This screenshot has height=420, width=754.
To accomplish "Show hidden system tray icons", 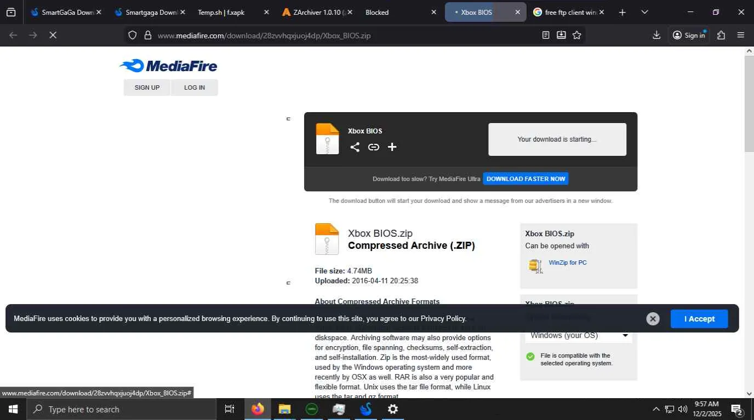I will [x=656, y=409].
